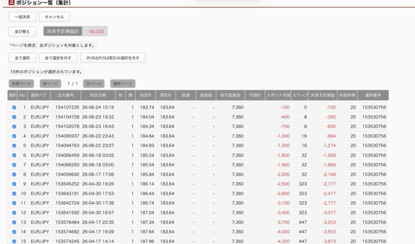Click the execution date 26-06-24 10:19
The width and height of the screenshot is (415, 244).
(98, 107)
